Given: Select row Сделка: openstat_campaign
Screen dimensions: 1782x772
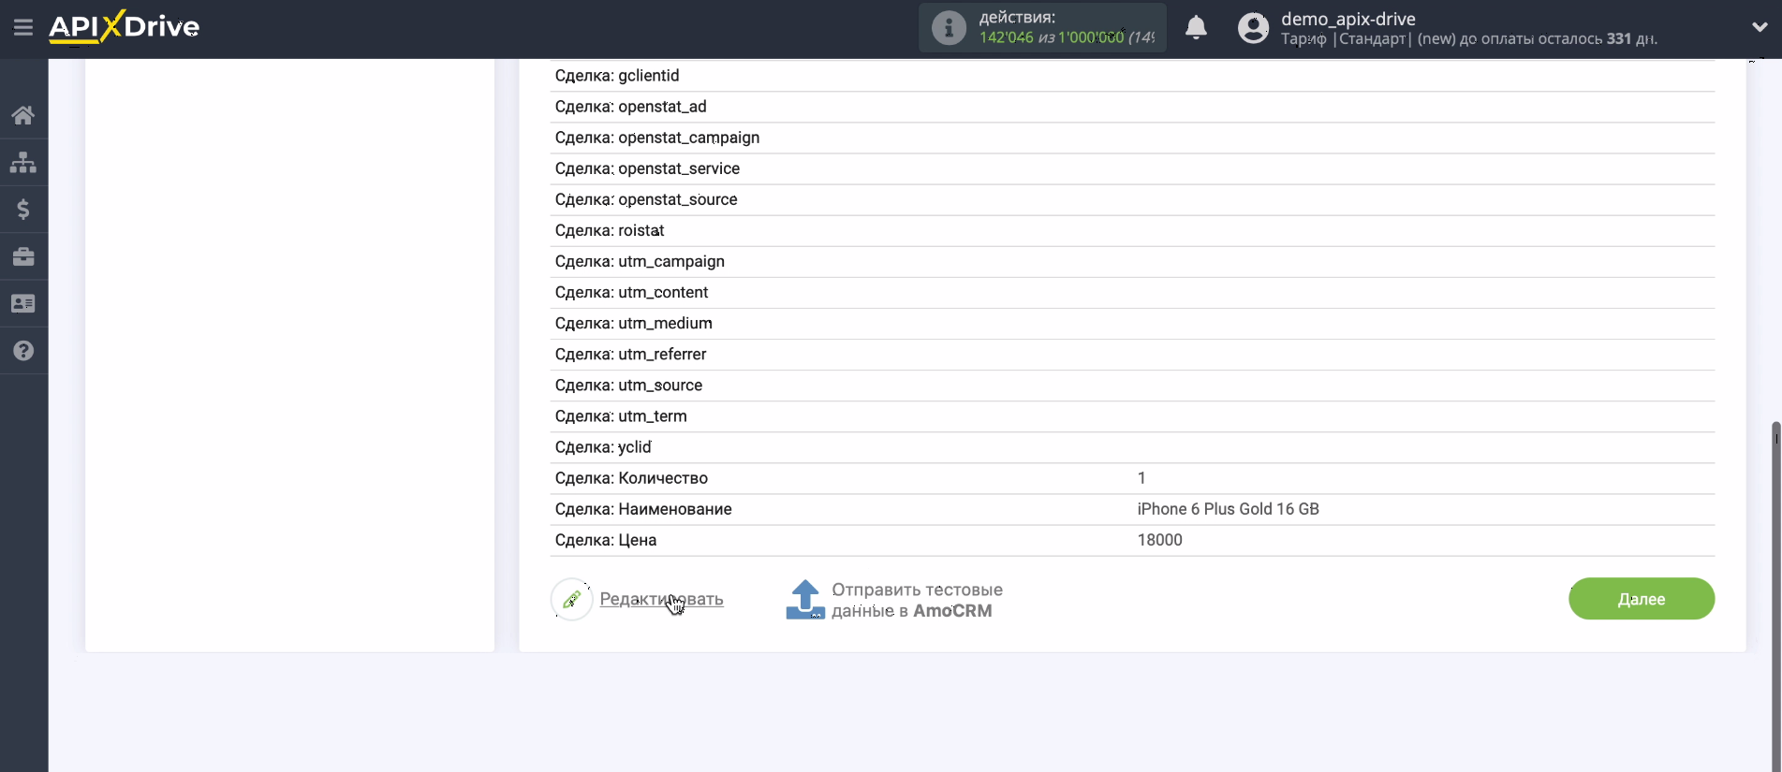Looking at the screenshot, I should (x=1132, y=138).
